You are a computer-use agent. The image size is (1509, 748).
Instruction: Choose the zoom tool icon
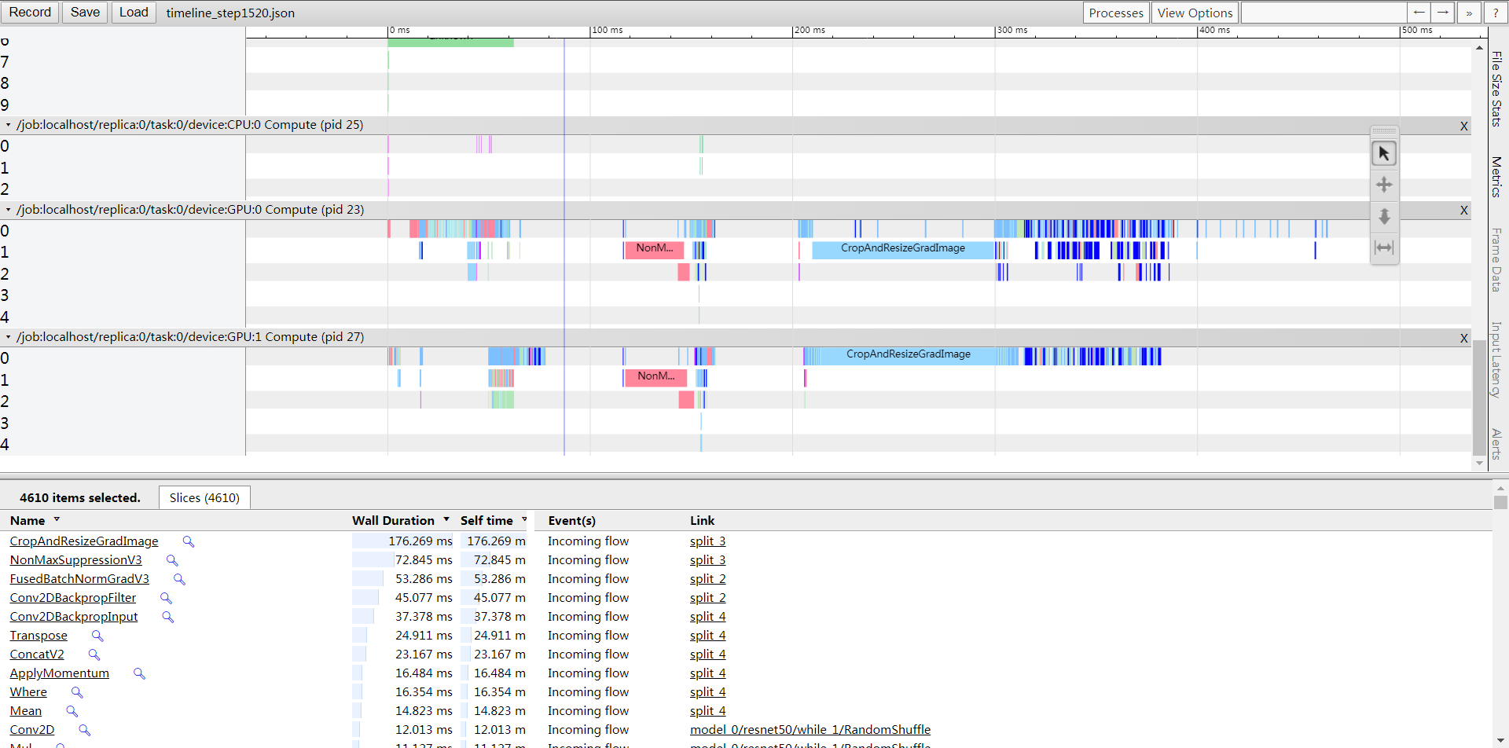point(1384,217)
